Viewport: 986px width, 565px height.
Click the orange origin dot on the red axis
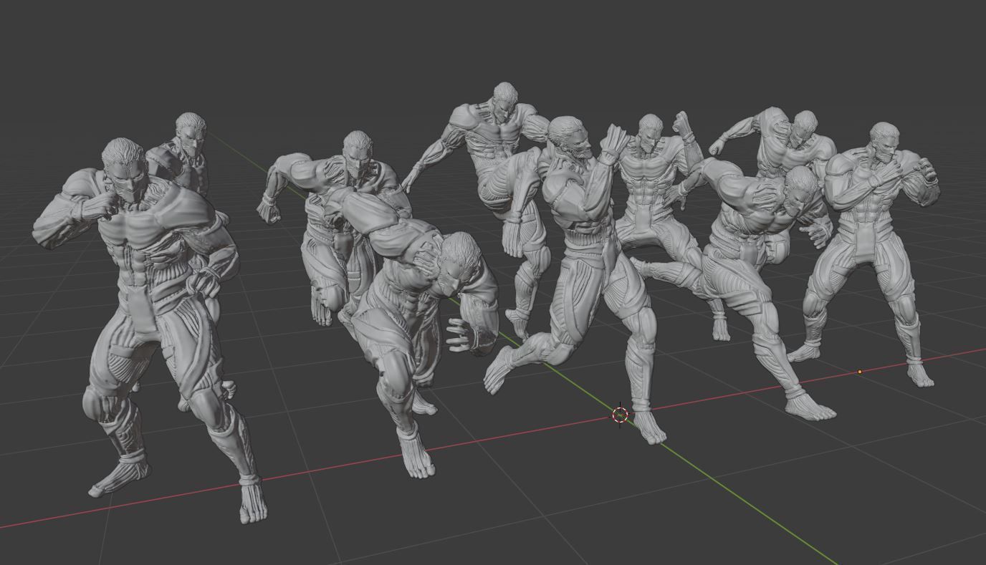[860, 372]
